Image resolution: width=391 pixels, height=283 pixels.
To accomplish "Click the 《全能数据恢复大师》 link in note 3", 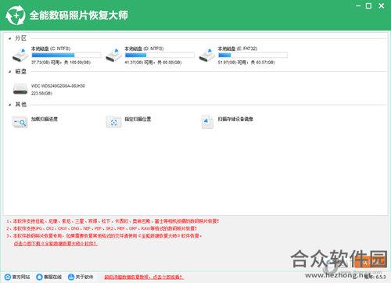I will [x=159, y=236].
